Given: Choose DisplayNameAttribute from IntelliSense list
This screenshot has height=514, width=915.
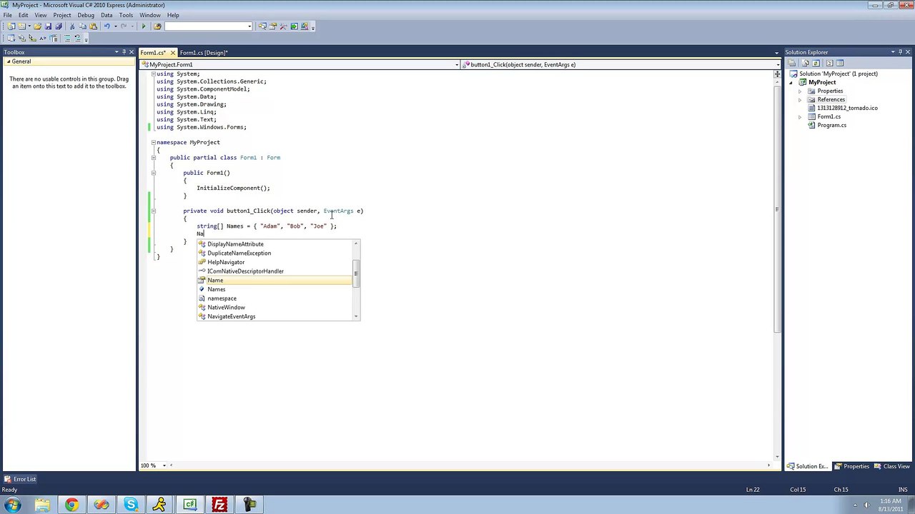Looking at the screenshot, I should (274, 244).
